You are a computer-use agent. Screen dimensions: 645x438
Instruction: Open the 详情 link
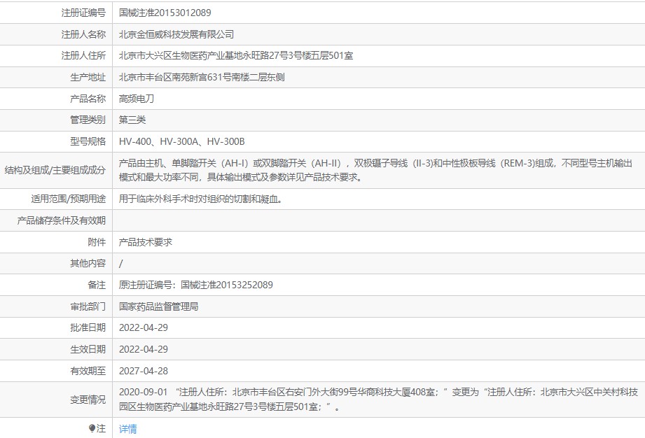click(x=128, y=428)
